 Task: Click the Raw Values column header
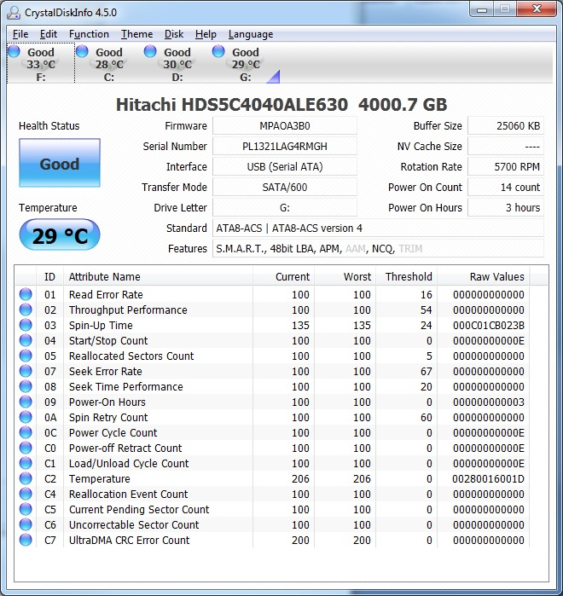coord(484,276)
